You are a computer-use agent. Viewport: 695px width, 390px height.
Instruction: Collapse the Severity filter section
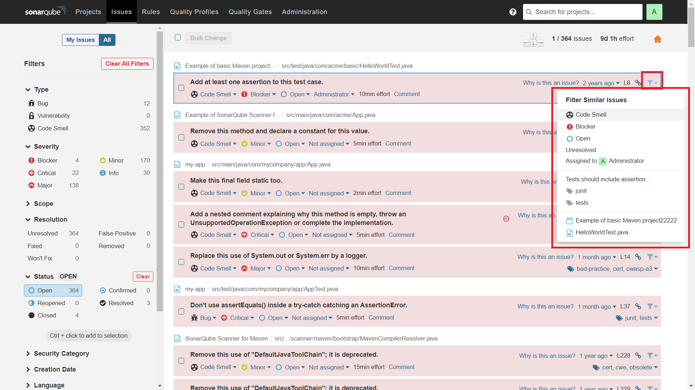click(42, 147)
